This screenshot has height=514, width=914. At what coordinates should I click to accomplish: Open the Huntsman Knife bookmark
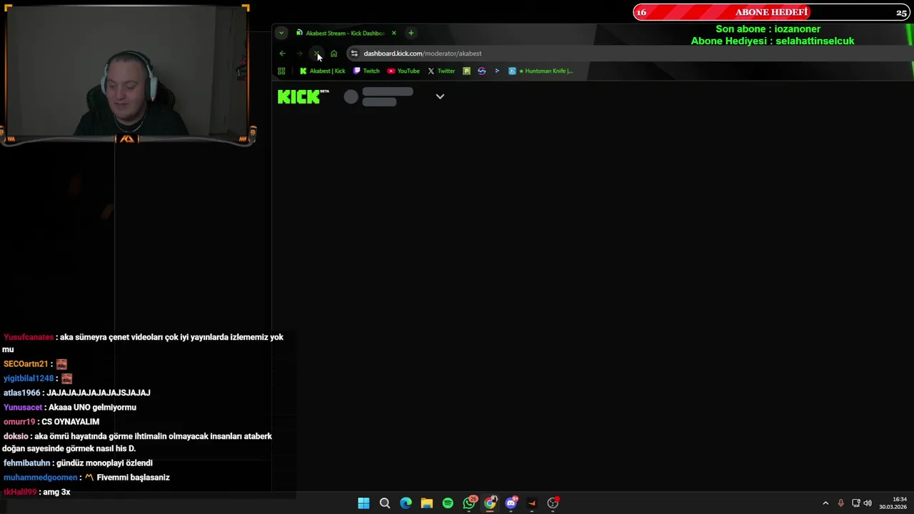tap(541, 71)
